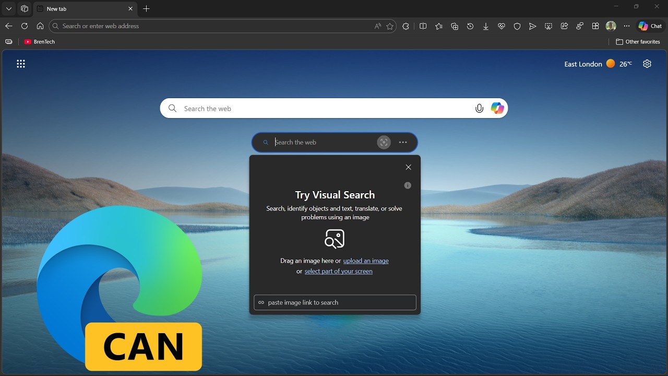Image resolution: width=668 pixels, height=376 pixels.
Task: Close the New tab browser tab
Action: [x=130, y=9]
